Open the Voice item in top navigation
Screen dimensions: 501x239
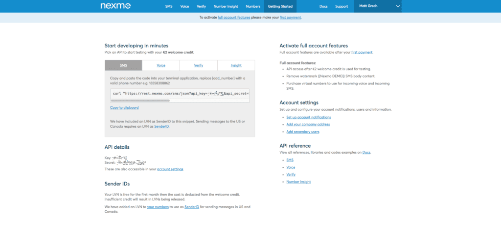[x=184, y=6]
